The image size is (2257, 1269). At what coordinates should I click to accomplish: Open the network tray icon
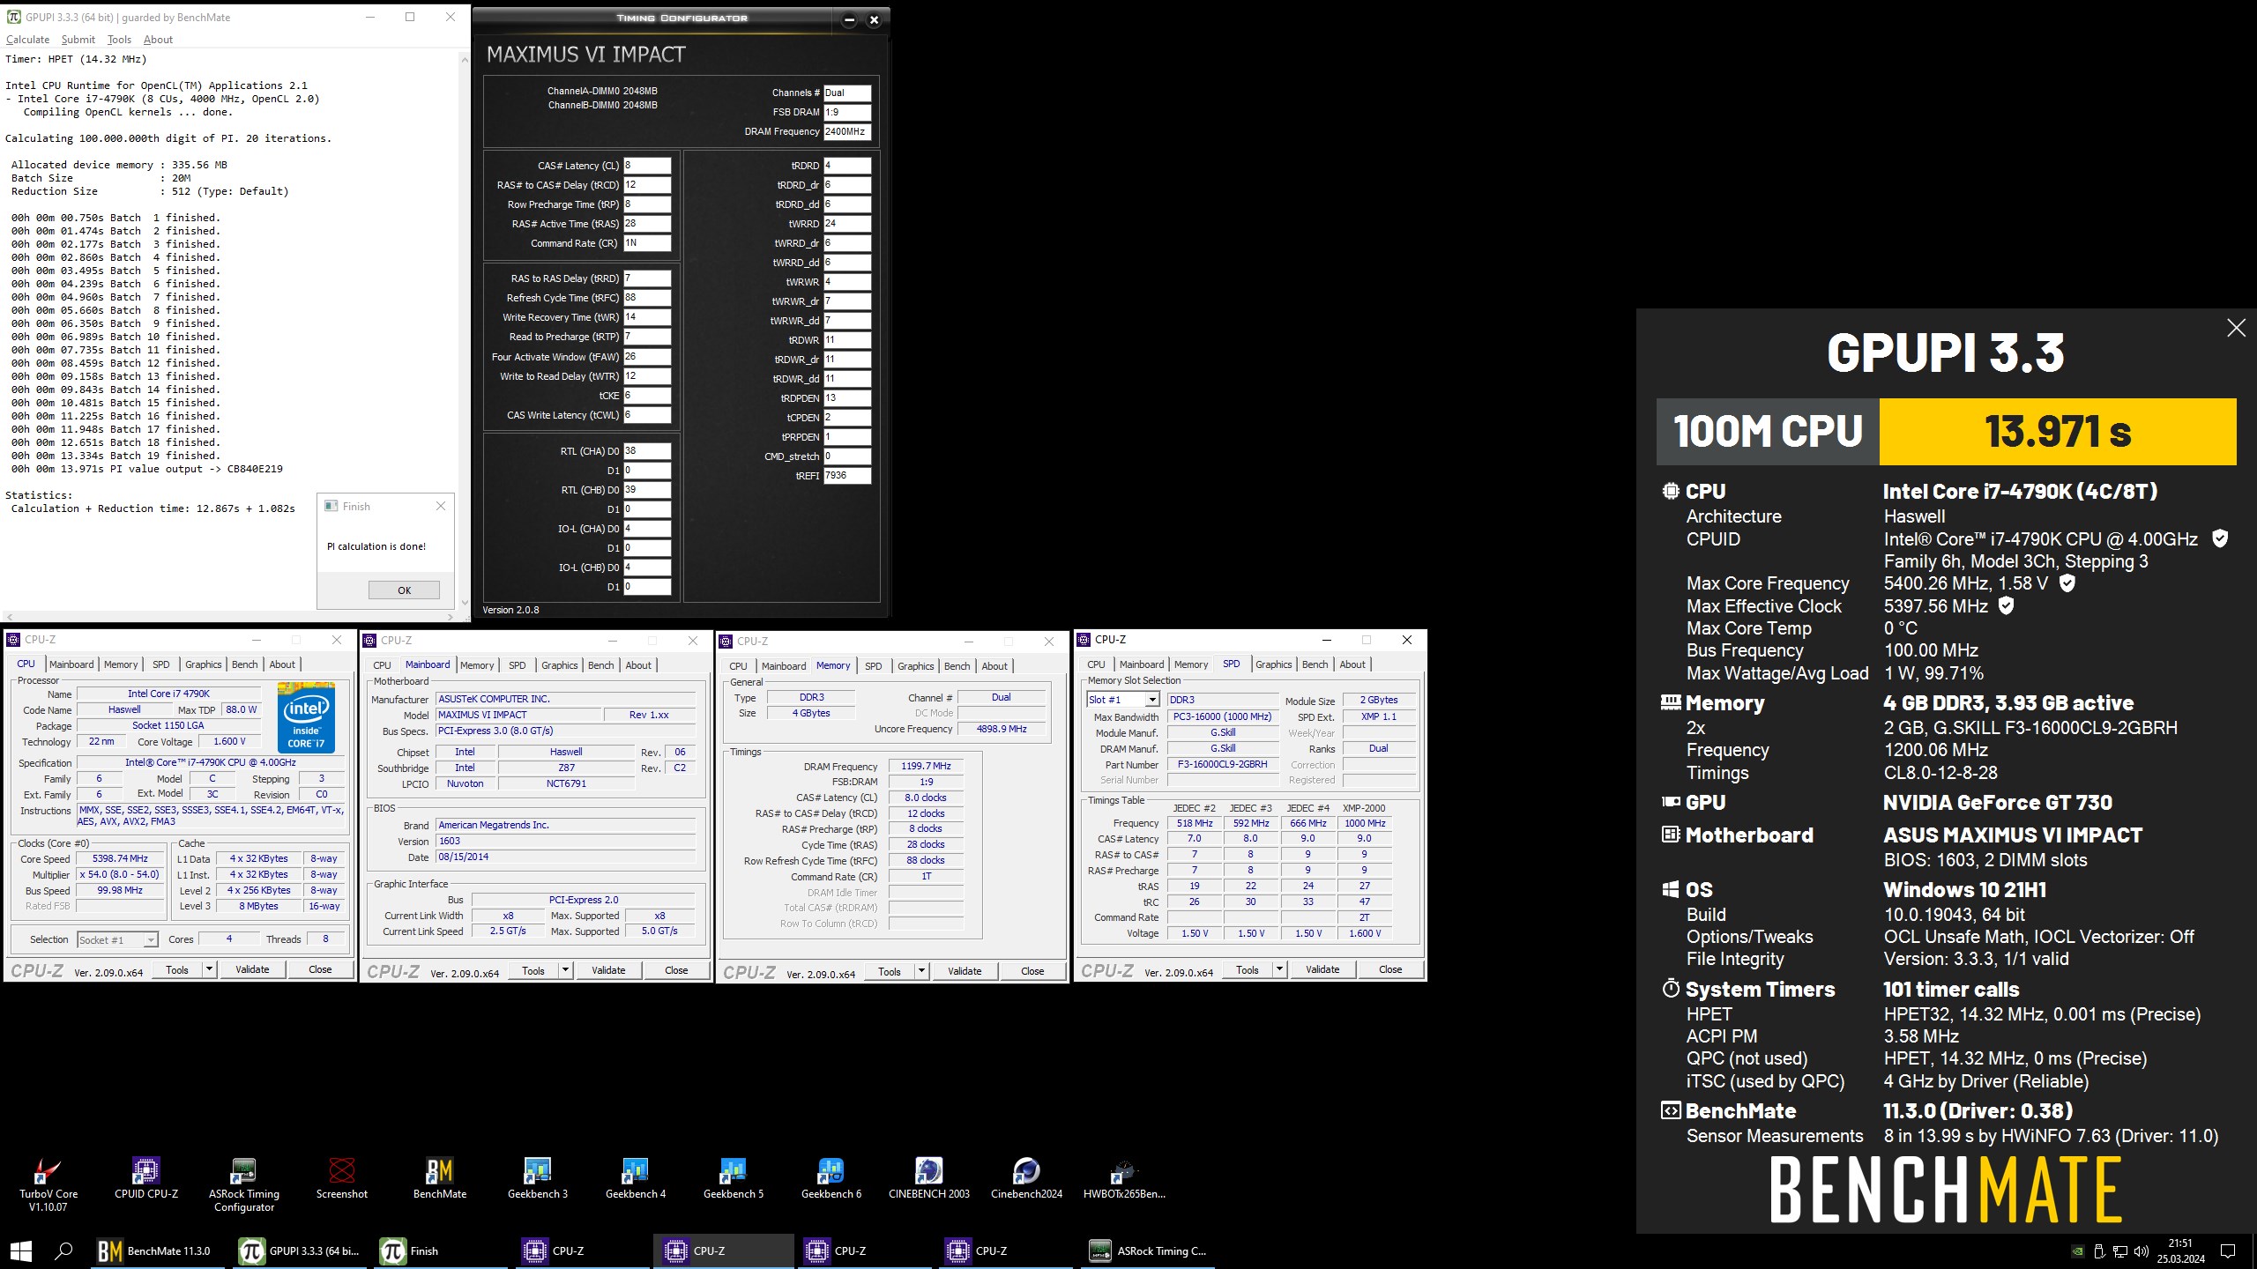pyautogui.click(x=2120, y=1251)
